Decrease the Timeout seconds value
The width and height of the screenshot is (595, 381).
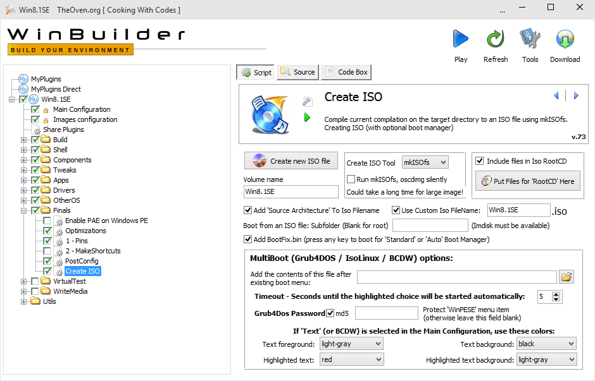tap(556, 299)
